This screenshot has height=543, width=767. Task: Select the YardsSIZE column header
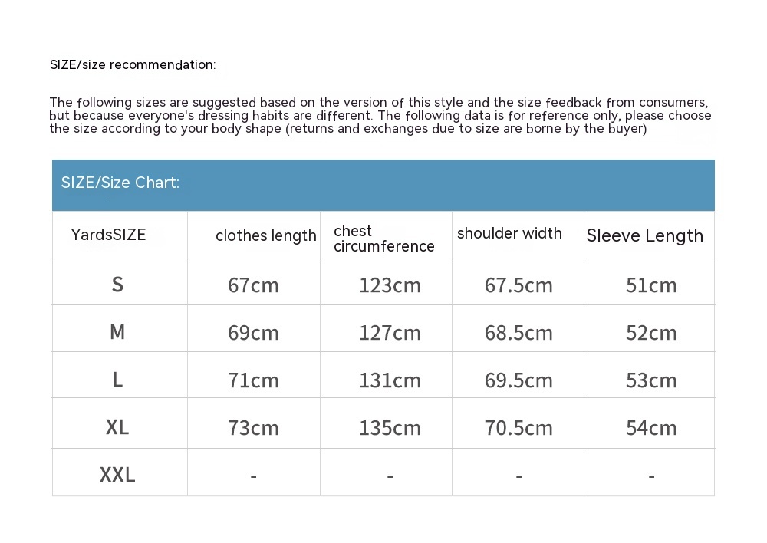coord(108,235)
